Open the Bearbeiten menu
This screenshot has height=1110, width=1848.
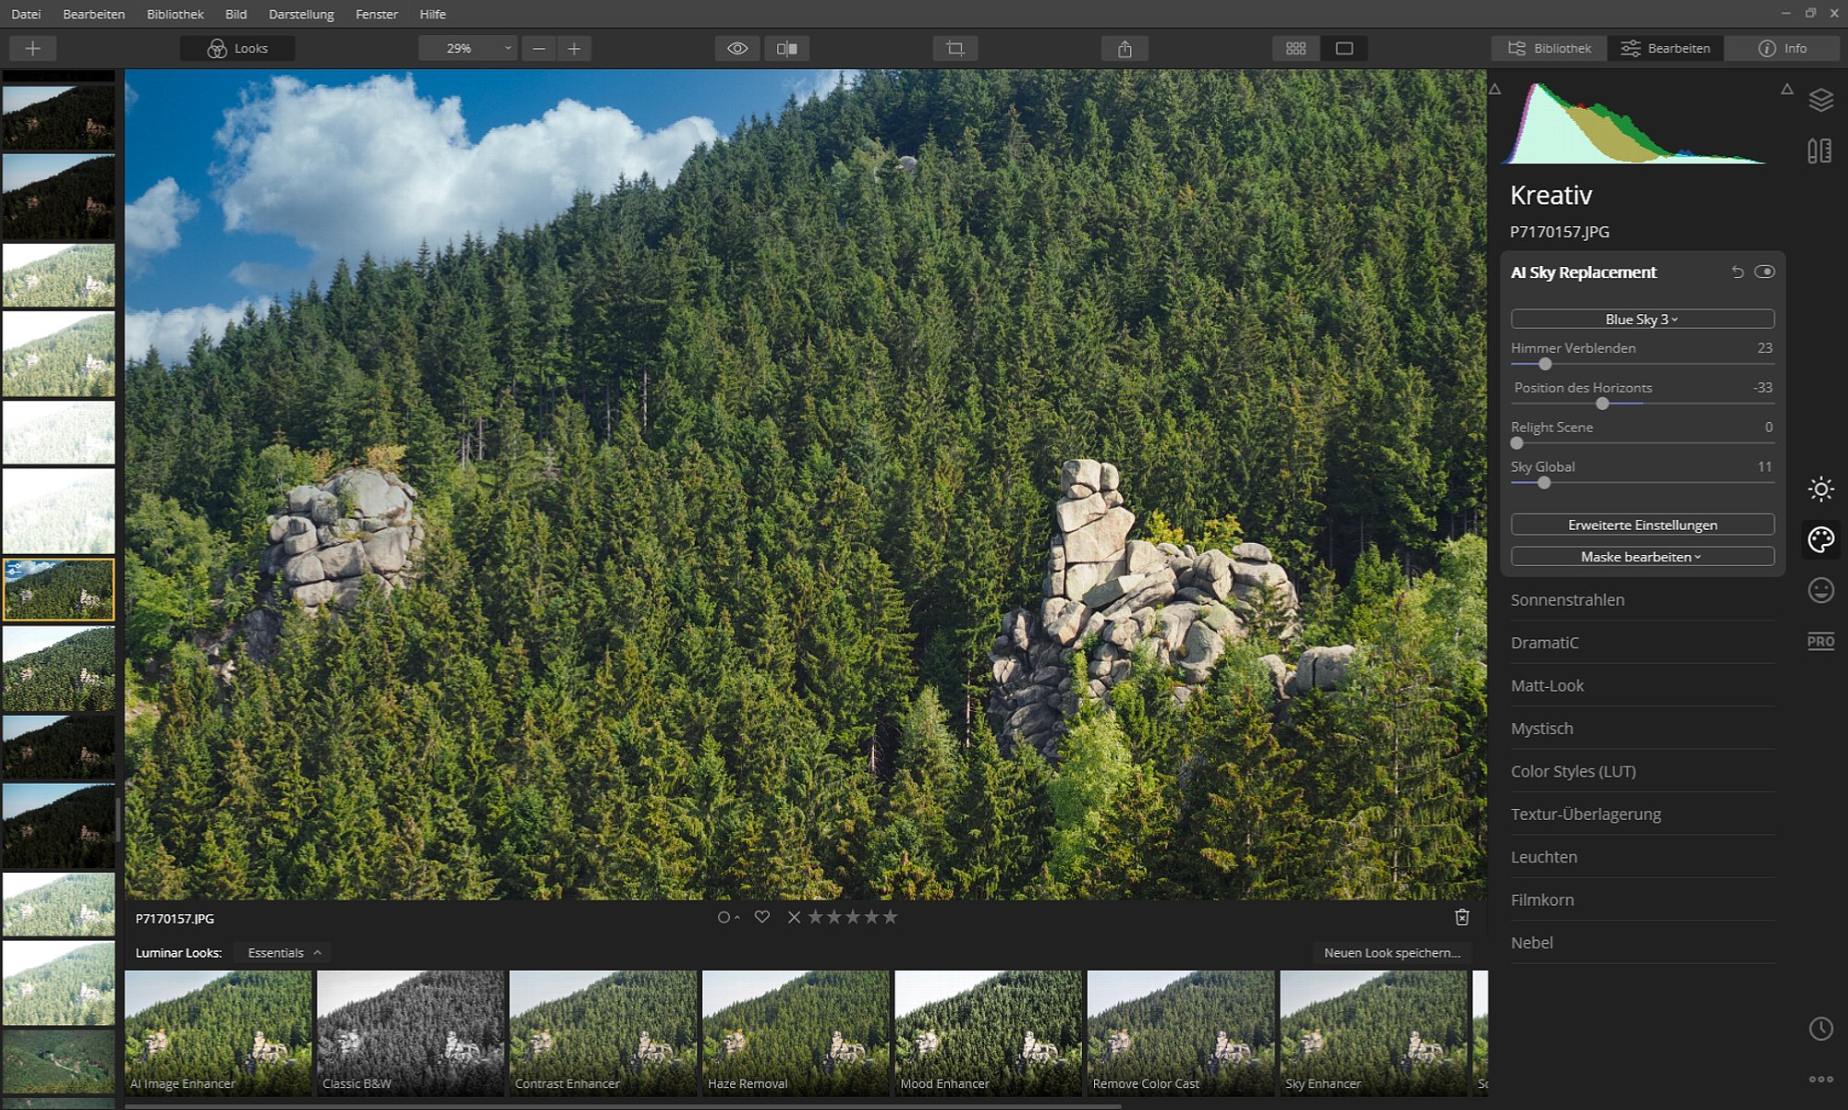(93, 14)
